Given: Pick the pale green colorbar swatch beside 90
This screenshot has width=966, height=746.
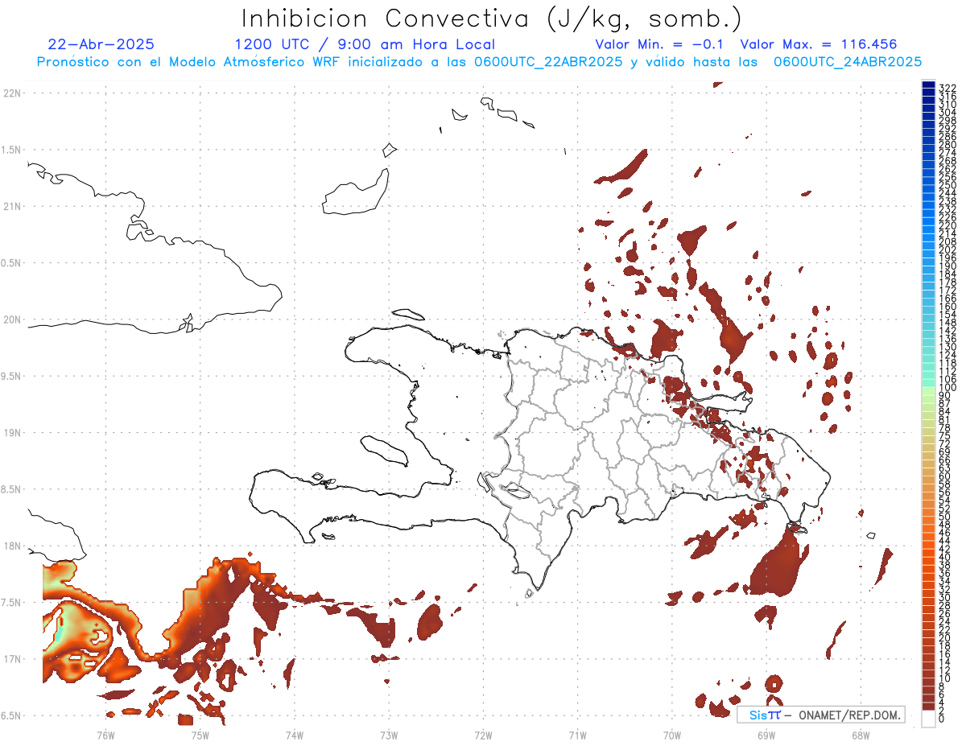Looking at the screenshot, I should coord(928,392).
